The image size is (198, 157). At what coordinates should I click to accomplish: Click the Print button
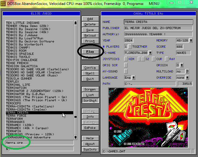pyautogui.click(x=90, y=41)
